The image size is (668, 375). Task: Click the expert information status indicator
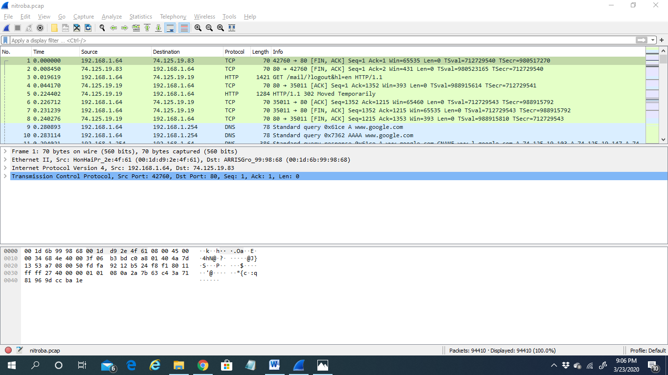8,350
